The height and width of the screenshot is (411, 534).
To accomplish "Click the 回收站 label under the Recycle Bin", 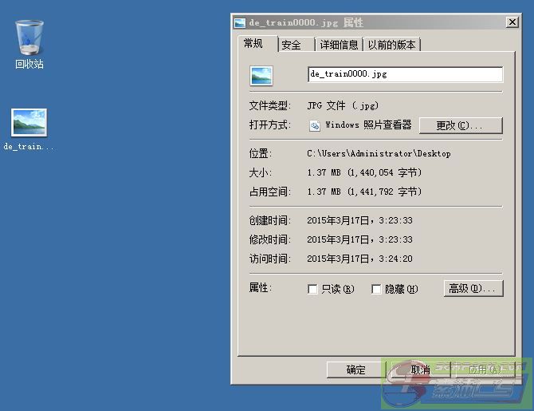I will pos(29,64).
